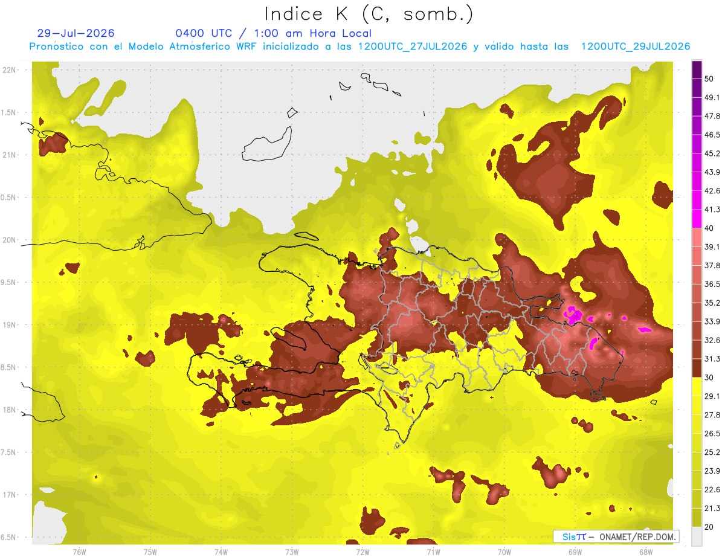Click the legend band between 49.1 and 50
This screenshot has height=560, width=725.
point(697,88)
